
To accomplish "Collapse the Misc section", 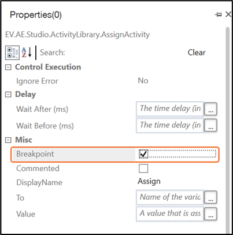I will click(x=8, y=140).
